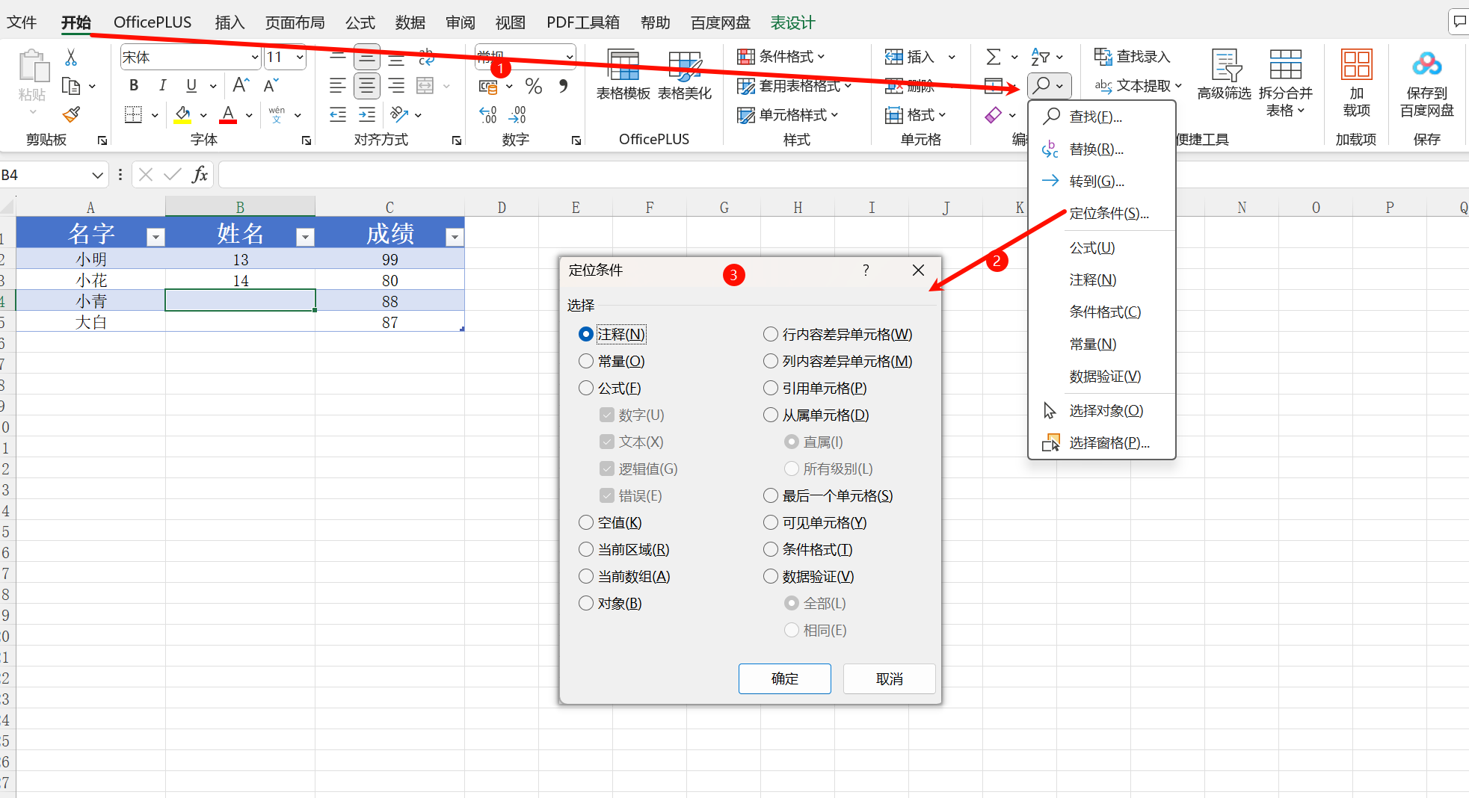Image resolution: width=1469 pixels, height=798 pixels.
Task: Click the Bold formatting icon
Action: 134,86
